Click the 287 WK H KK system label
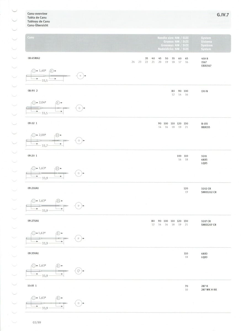The width and height of the screenshot is (241, 331). pos(209,290)
